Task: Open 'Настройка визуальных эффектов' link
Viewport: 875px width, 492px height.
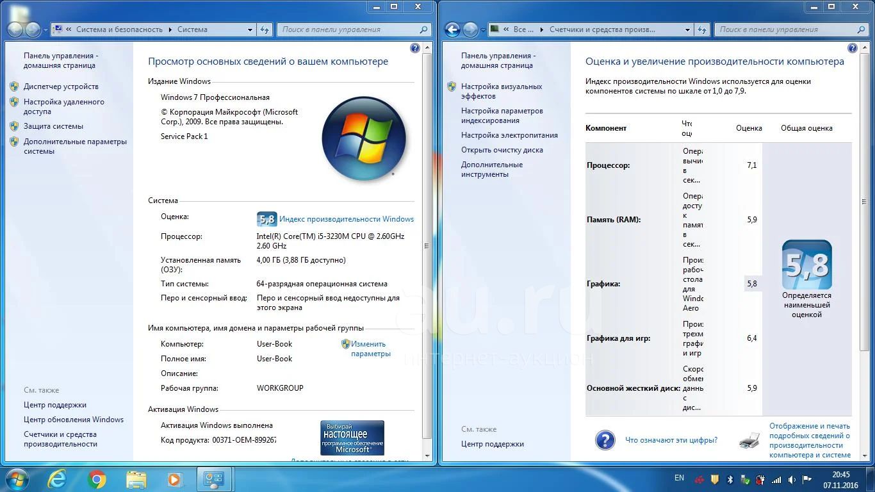Action: 502,91
